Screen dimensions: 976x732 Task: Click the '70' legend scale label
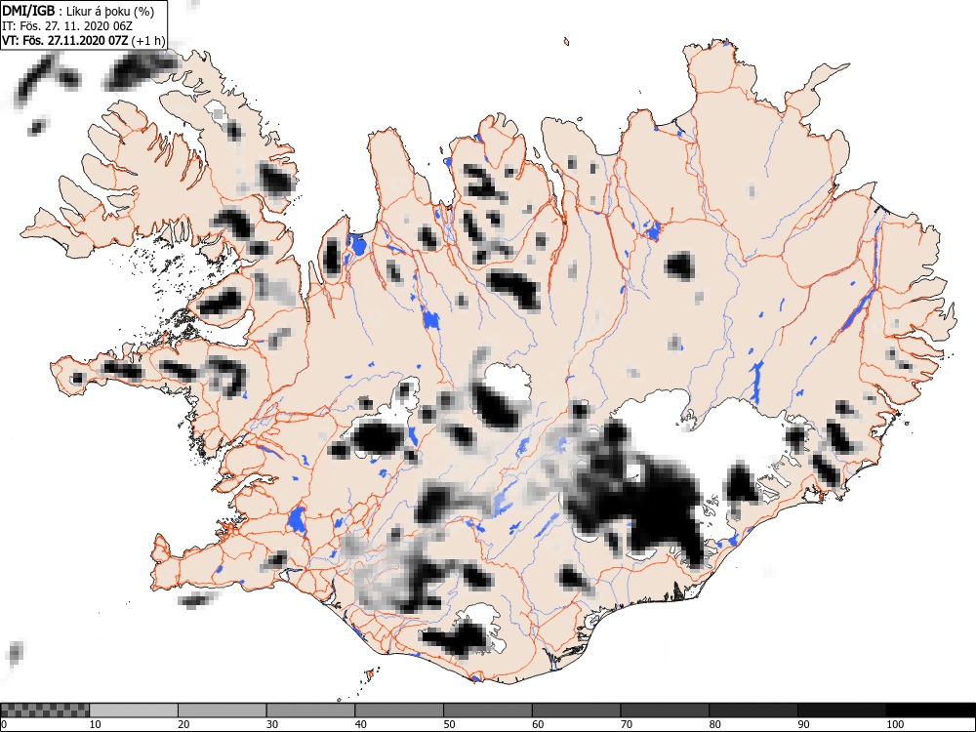(627, 724)
